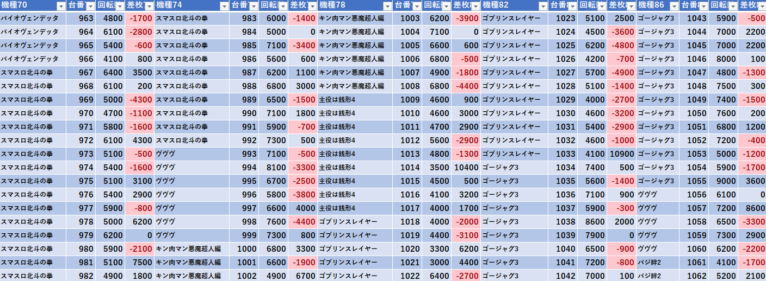Select machine number cell 994
Screen dimensions: 766x281
click(244, 168)
